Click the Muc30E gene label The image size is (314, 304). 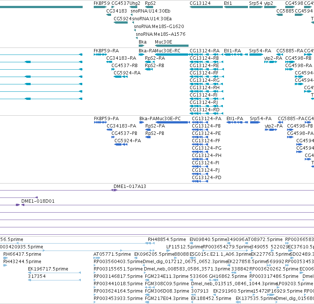163,42
